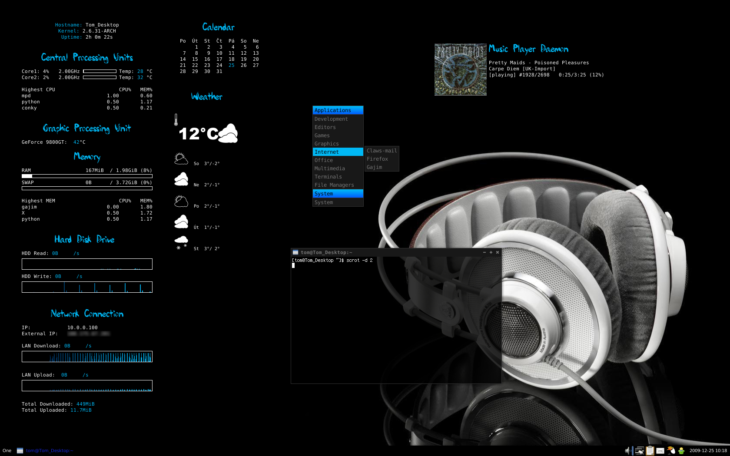This screenshot has height=456, width=730.
Task: Launch Claws-mail from the Internet submenu
Action: (381, 151)
